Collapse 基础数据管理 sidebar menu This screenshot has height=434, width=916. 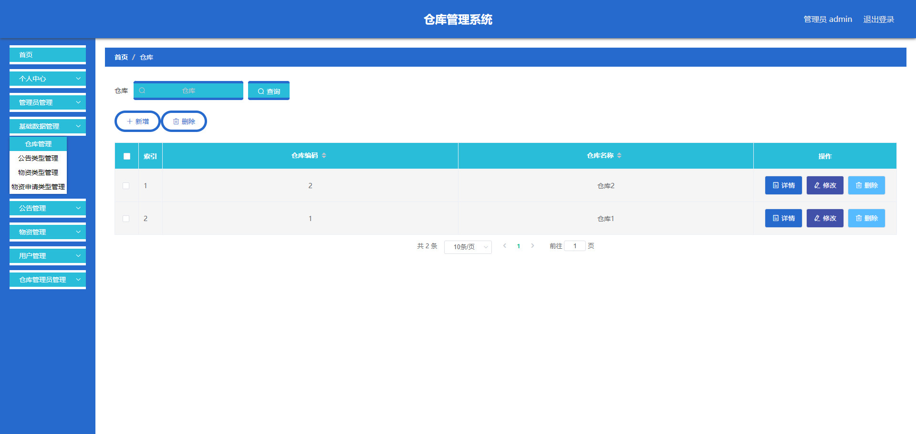48,126
